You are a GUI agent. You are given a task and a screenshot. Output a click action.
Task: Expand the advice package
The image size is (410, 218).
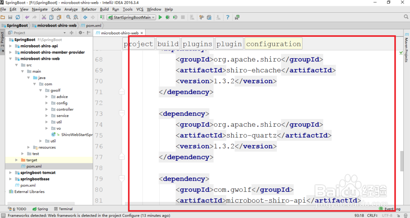coord(47,96)
